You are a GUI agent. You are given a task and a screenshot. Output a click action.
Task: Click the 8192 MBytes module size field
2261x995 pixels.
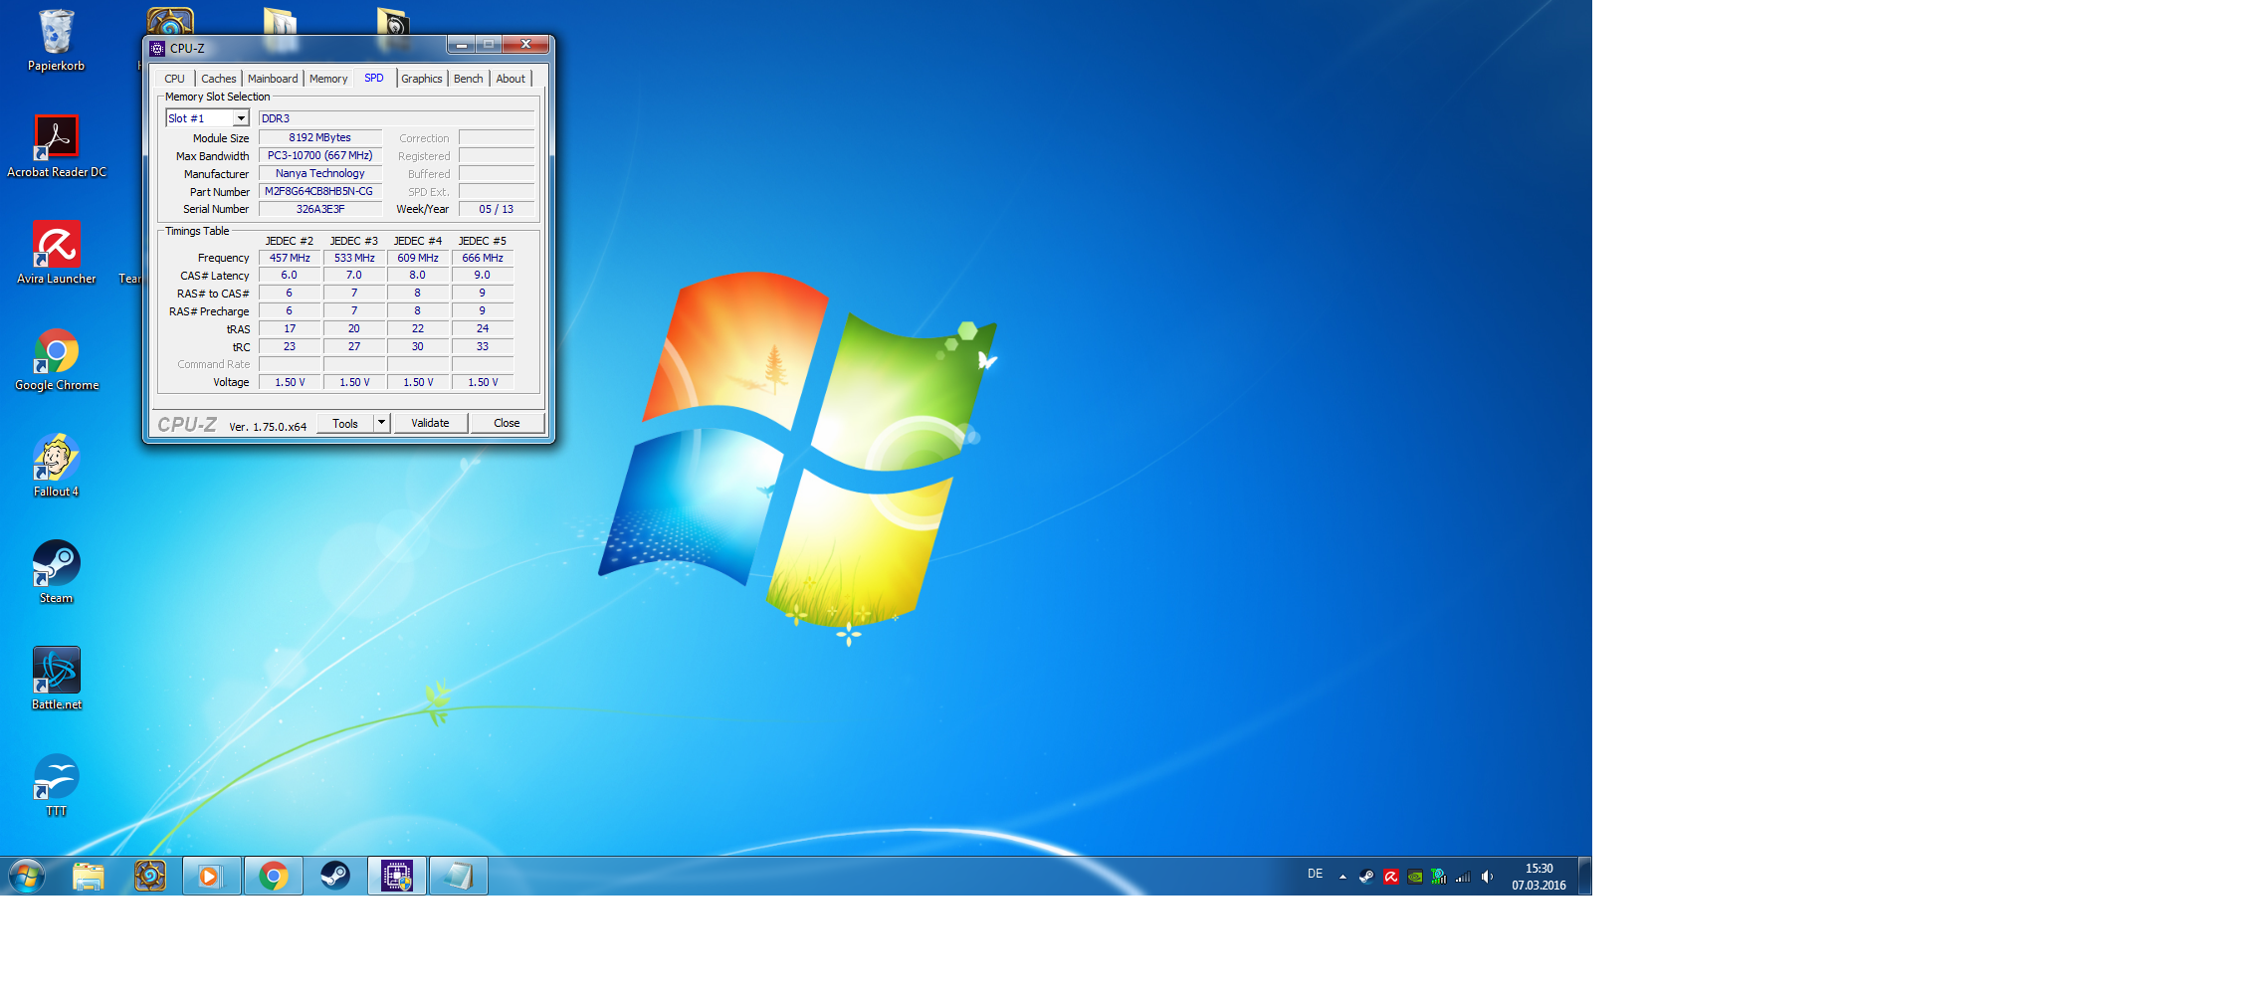click(319, 137)
